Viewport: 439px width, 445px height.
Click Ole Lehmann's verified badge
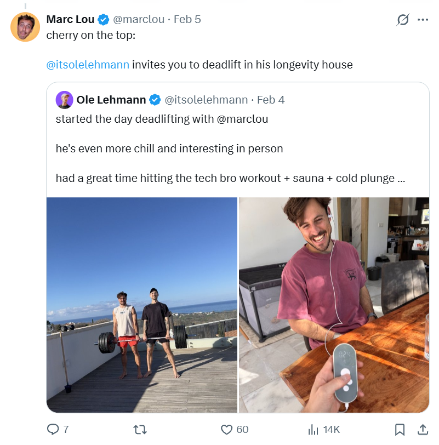155,100
